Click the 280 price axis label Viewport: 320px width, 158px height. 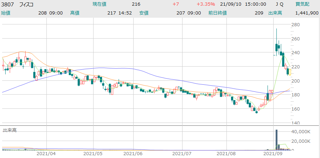[295, 25]
